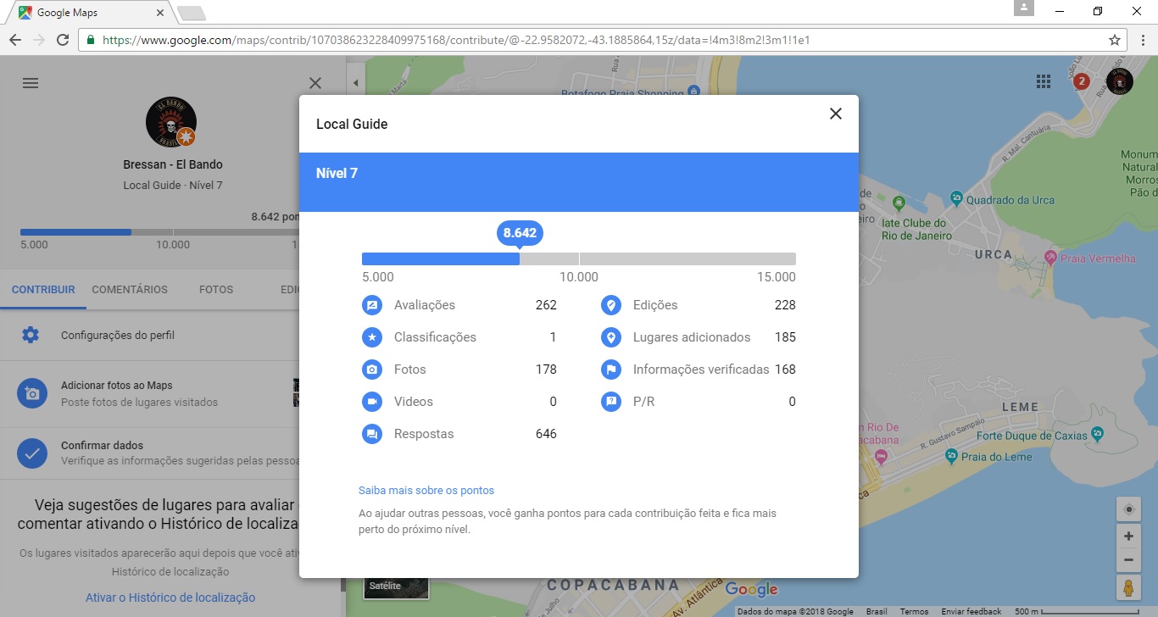Click the Chrome user profile button

pos(1024,8)
